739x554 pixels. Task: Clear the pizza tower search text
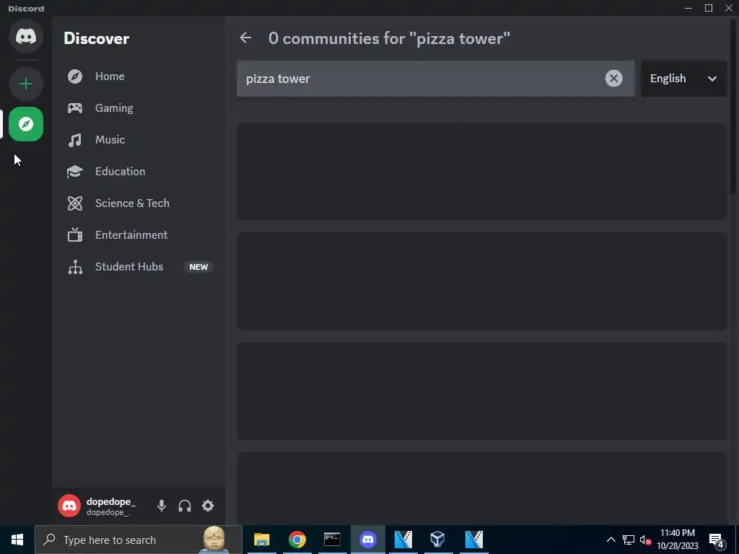pos(613,78)
